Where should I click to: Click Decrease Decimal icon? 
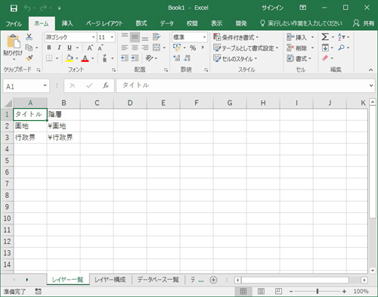(x=187, y=58)
